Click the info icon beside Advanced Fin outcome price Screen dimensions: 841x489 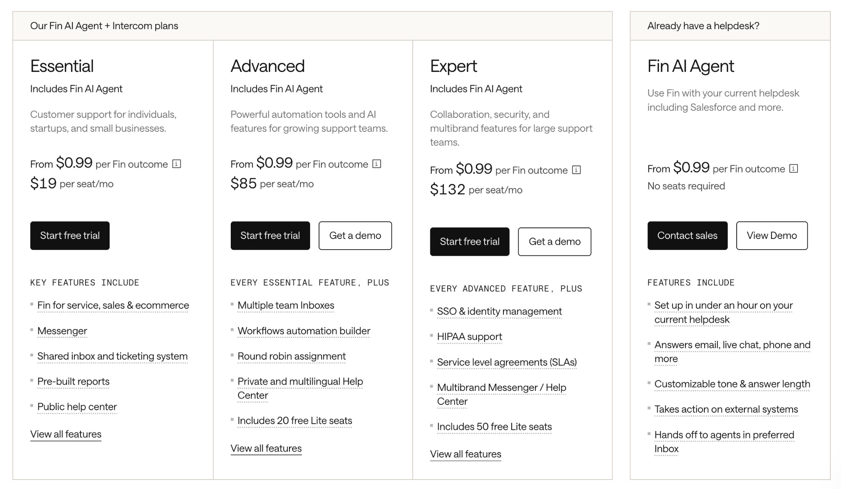[377, 164]
